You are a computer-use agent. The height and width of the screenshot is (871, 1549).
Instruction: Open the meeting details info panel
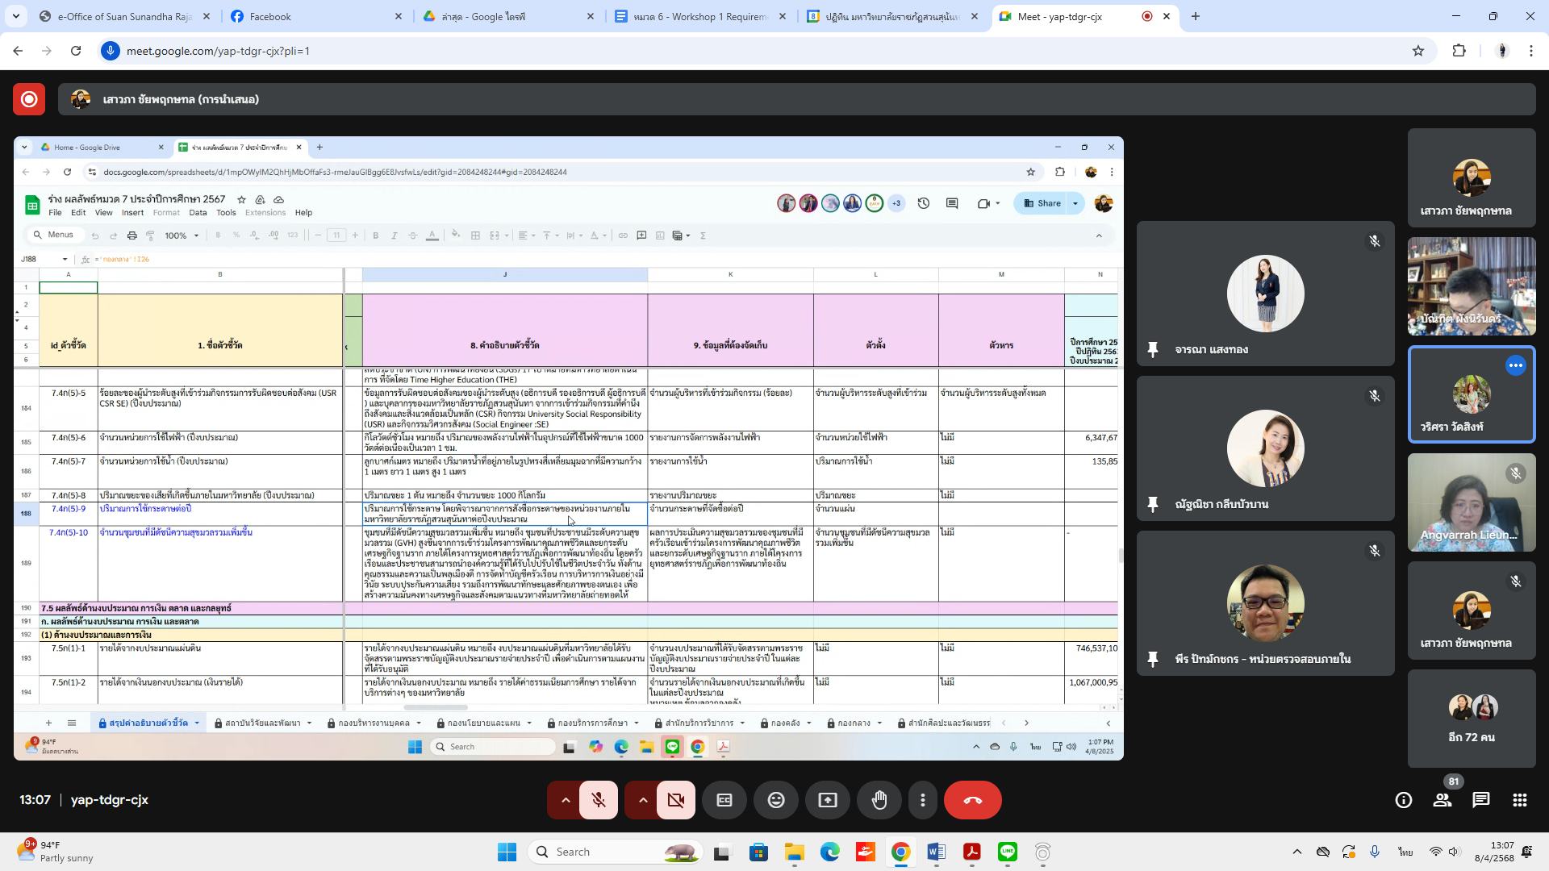click(x=1404, y=800)
